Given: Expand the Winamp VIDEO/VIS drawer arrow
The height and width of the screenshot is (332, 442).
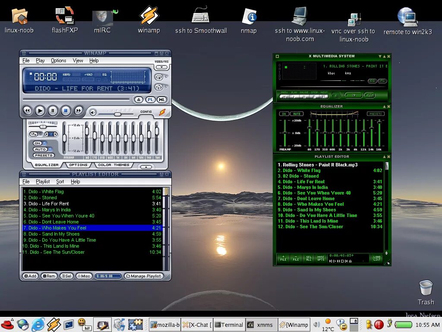Looking at the screenshot, I should pos(161,67).
